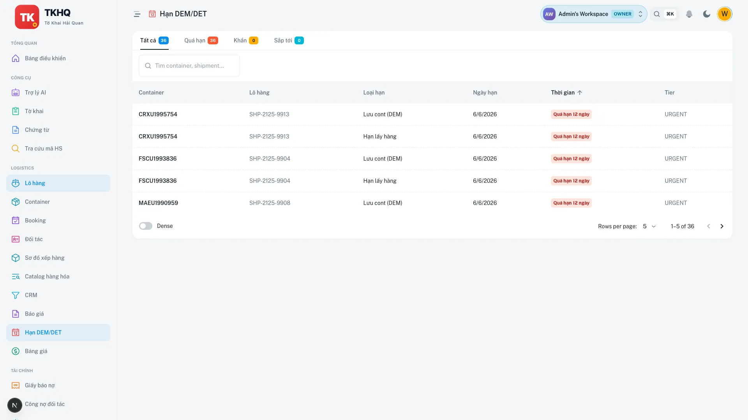Toggle the Dense switch
Screen dimensions: 748x420
146,226
